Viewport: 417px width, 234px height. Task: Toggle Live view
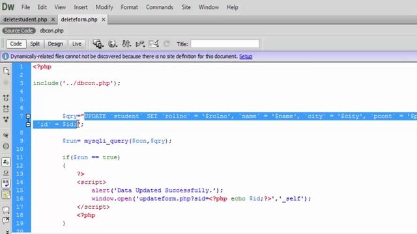point(77,44)
